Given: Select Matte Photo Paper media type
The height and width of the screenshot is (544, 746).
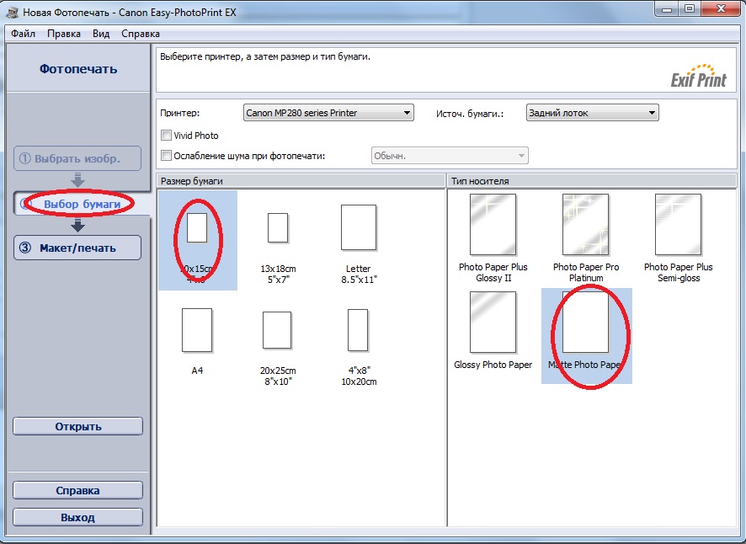Looking at the screenshot, I should [587, 335].
